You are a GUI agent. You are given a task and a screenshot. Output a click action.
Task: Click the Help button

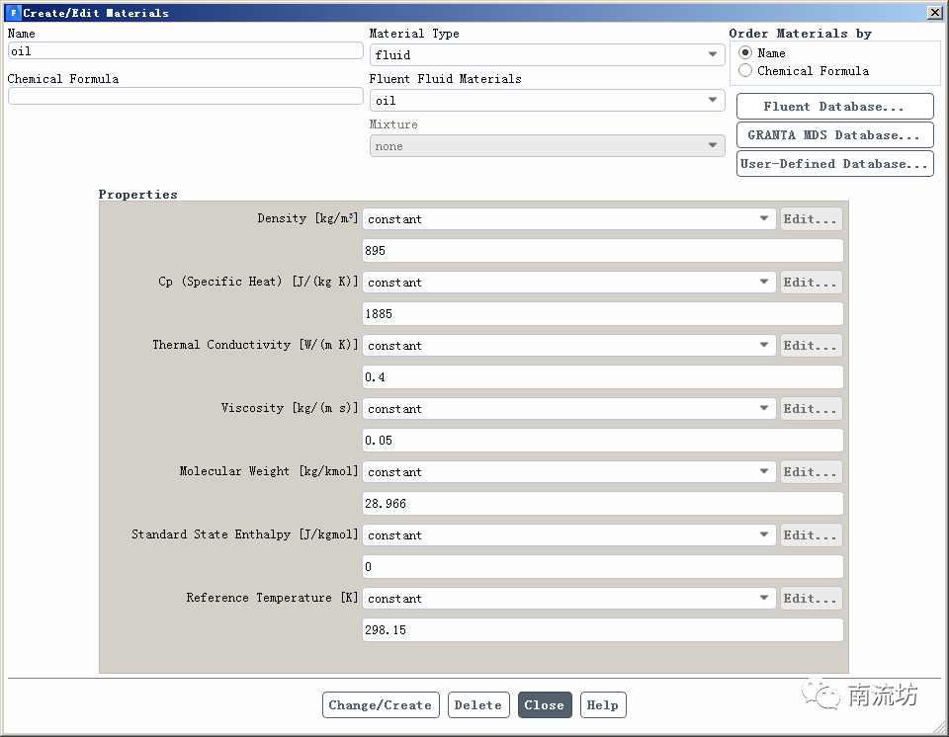[x=602, y=705]
